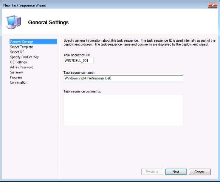Open the Summary step
This screenshot has height=182, width=220.
(16, 72)
